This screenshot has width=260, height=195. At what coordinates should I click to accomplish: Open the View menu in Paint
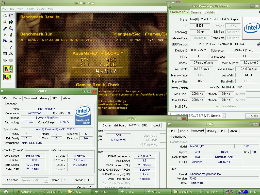(x=20, y=9)
